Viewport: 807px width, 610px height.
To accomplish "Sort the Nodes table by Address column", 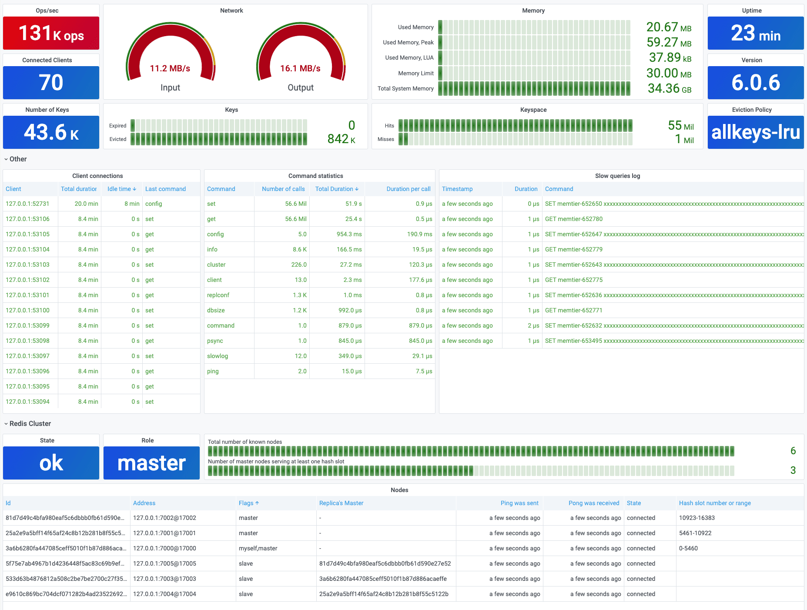I will click(144, 503).
